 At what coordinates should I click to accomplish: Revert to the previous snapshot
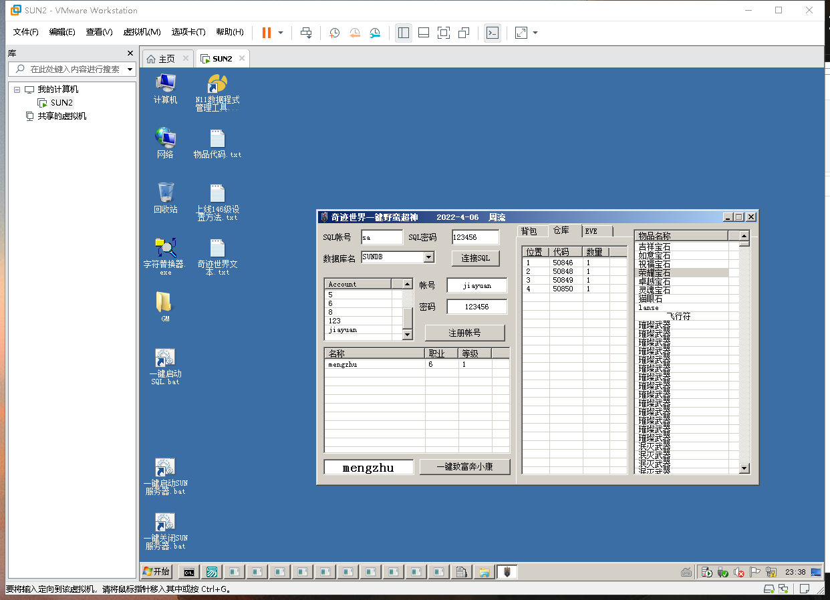click(x=355, y=33)
